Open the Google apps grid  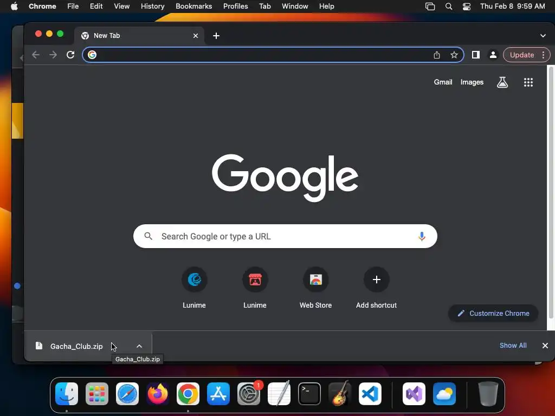tap(528, 82)
